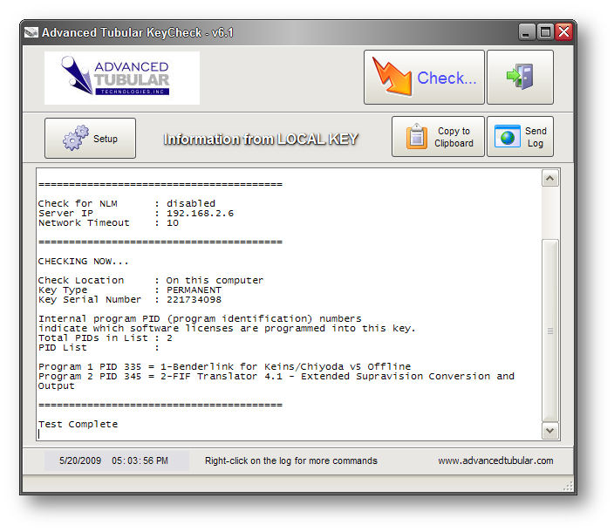This screenshot has width=614, height=532.
Task: Click the 'Check for NLM : disabled' line
Action: pyautogui.click(x=126, y=203)
